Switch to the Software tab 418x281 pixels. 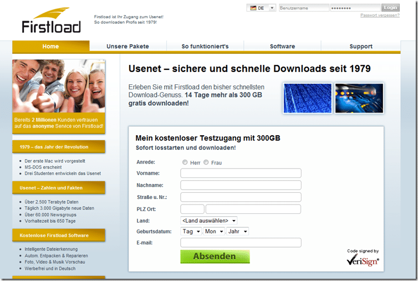click(x=282, y=47)
